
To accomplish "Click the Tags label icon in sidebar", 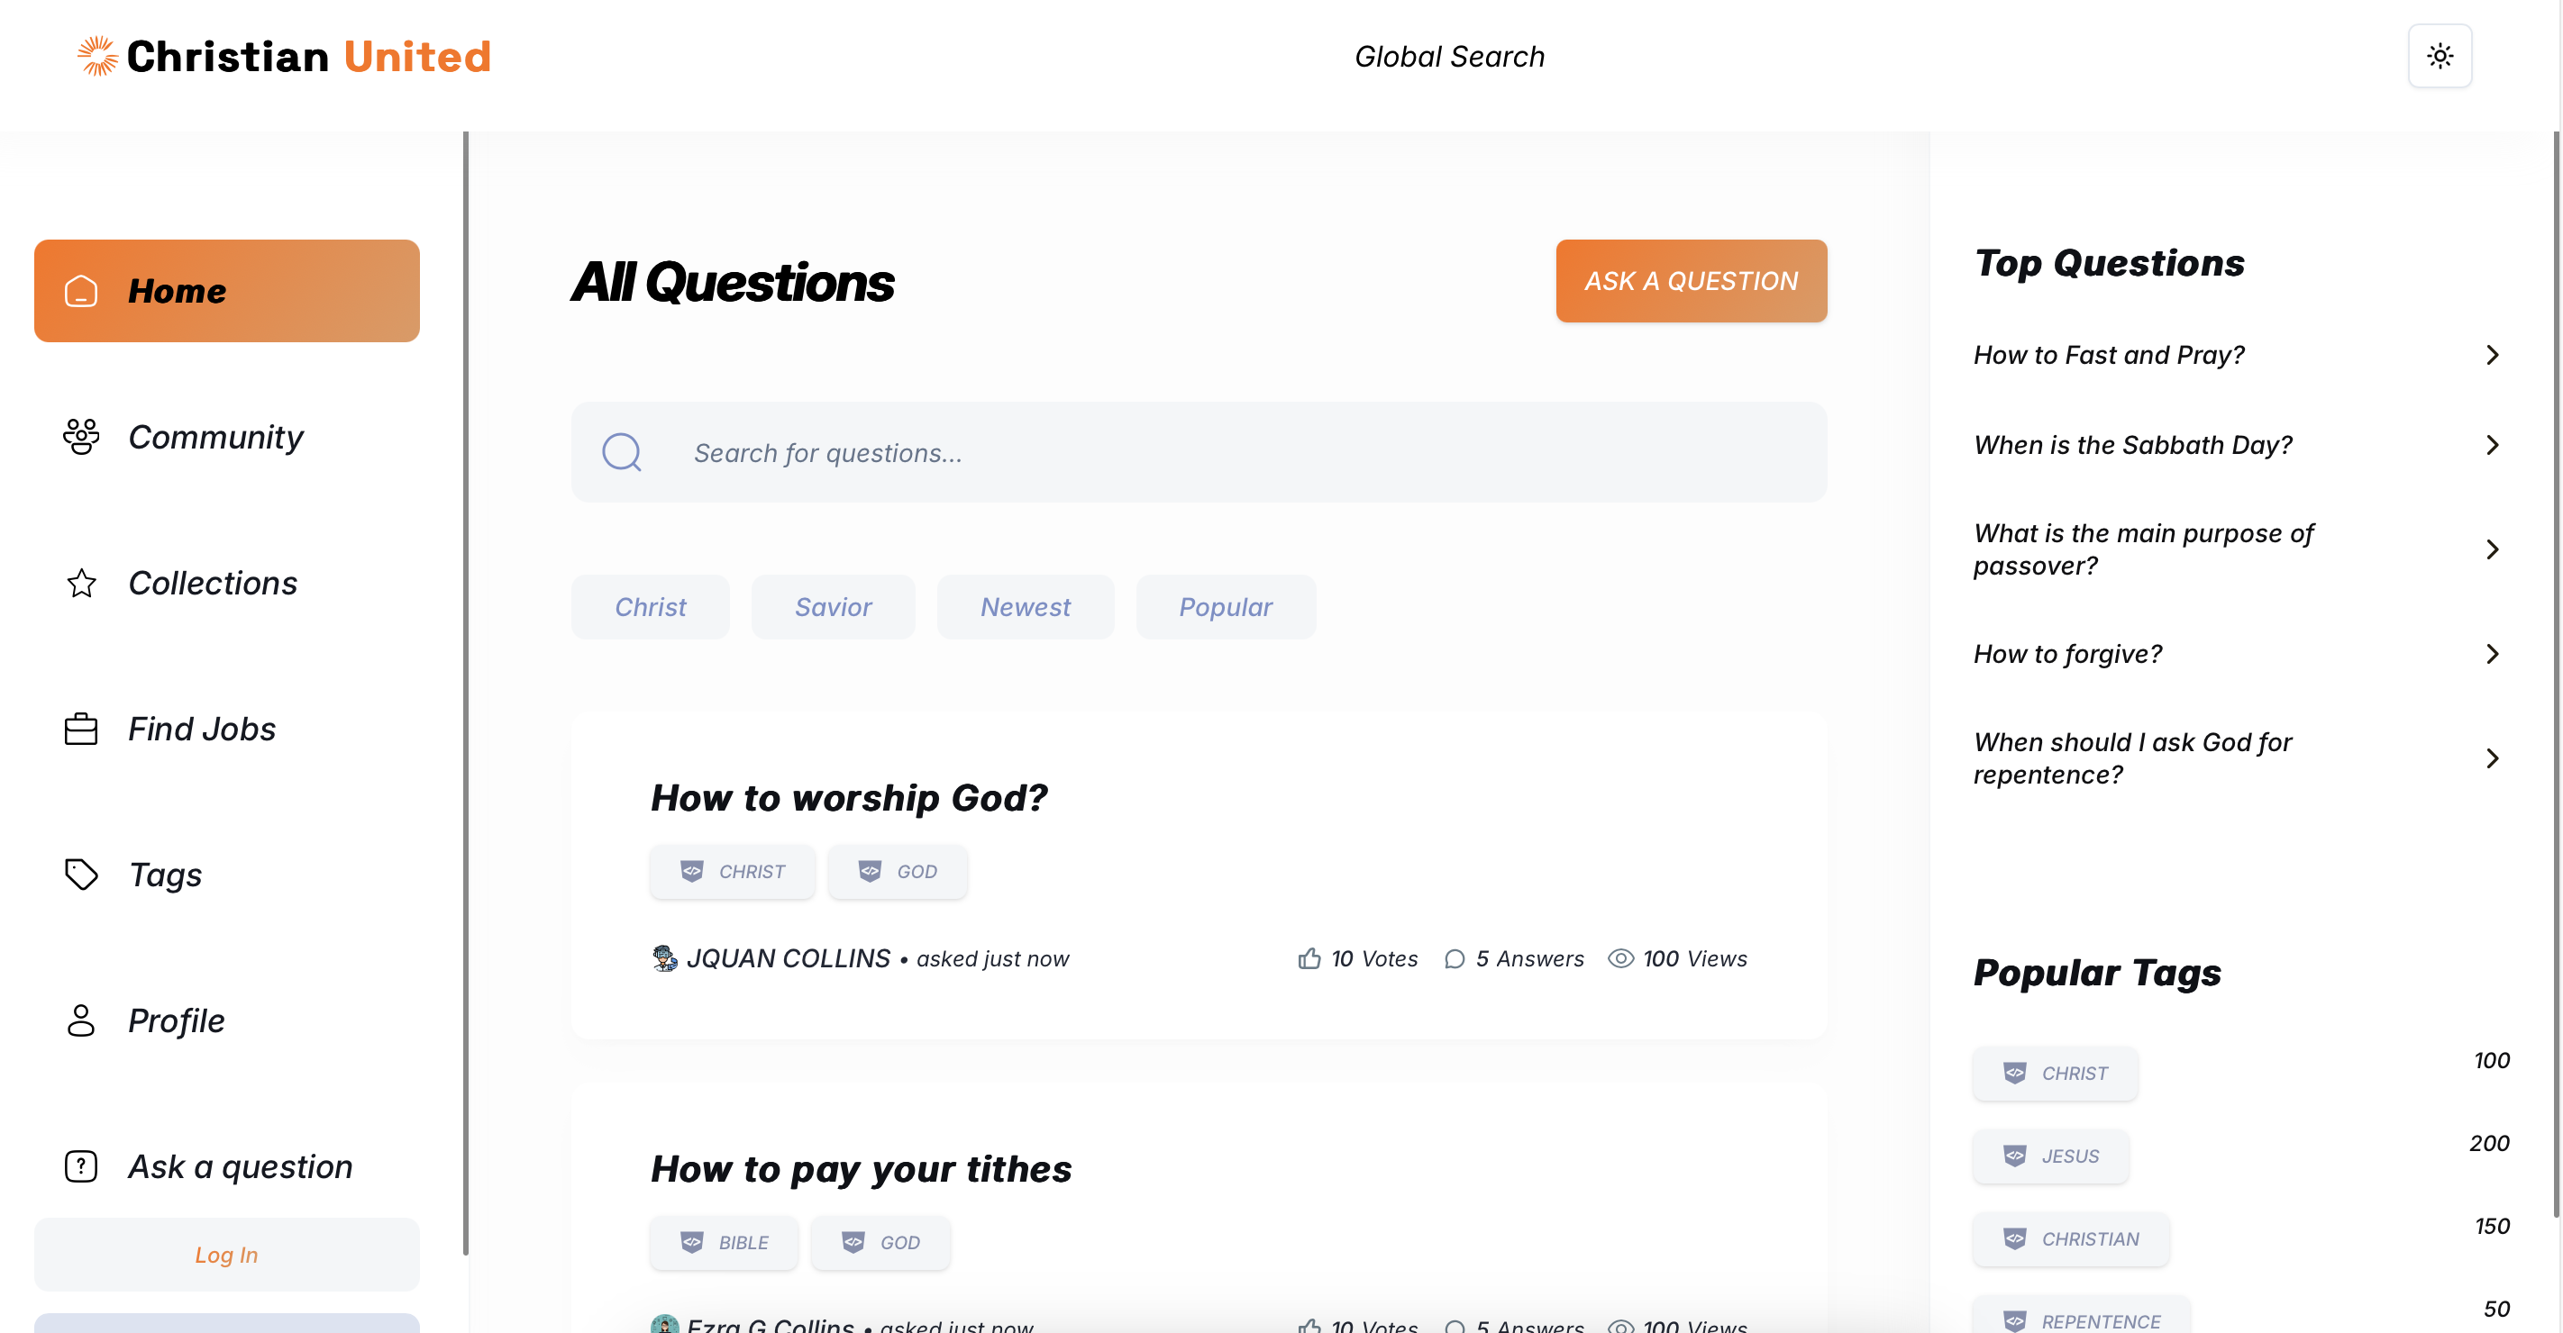I will 80,875.
